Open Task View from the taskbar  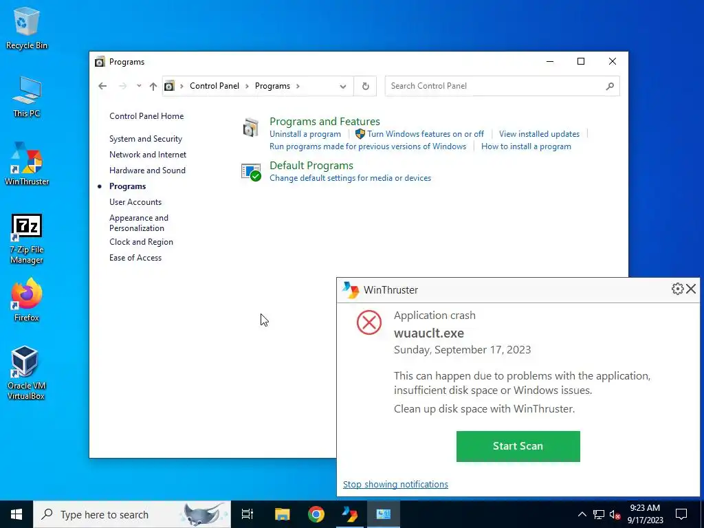247,514
